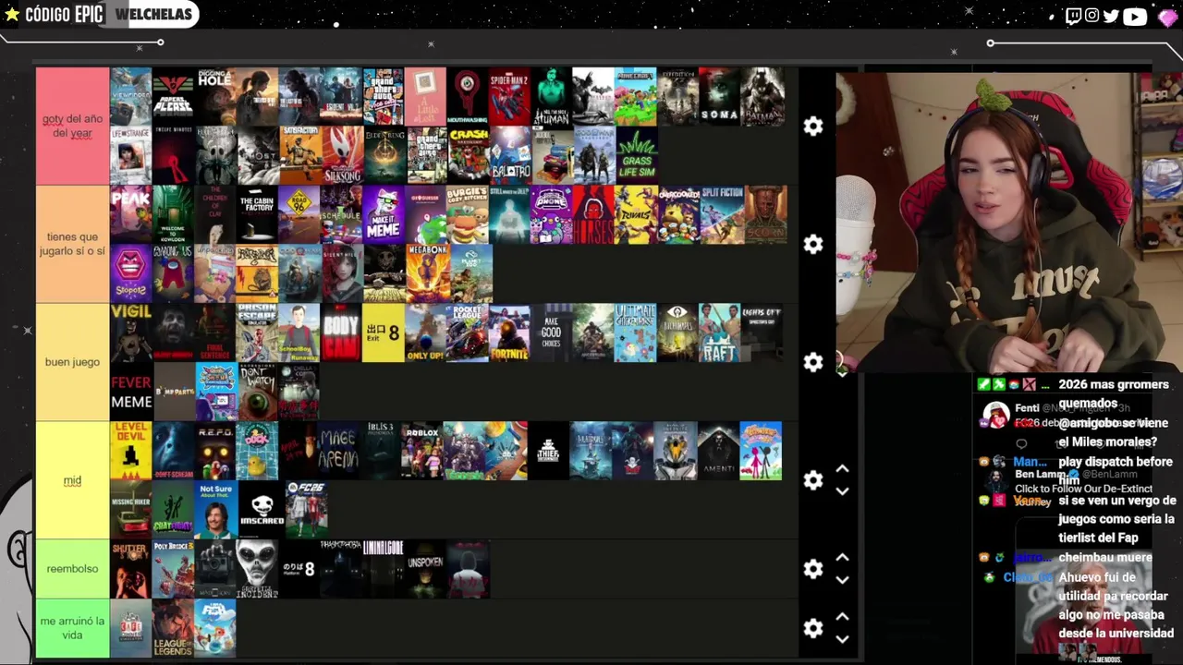Click the Level Devil game tile
The height and width of the screenshot is (665, 1183).
[131, 451]
